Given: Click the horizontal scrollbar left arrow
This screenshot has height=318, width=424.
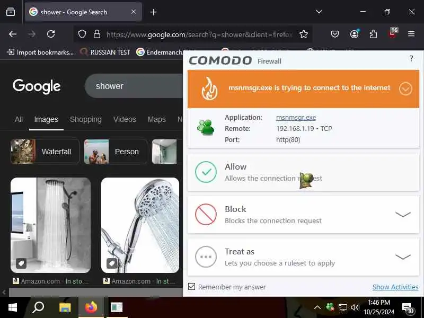Looking at the screenshot, I should pyautogui.click(x=4, y=292).
